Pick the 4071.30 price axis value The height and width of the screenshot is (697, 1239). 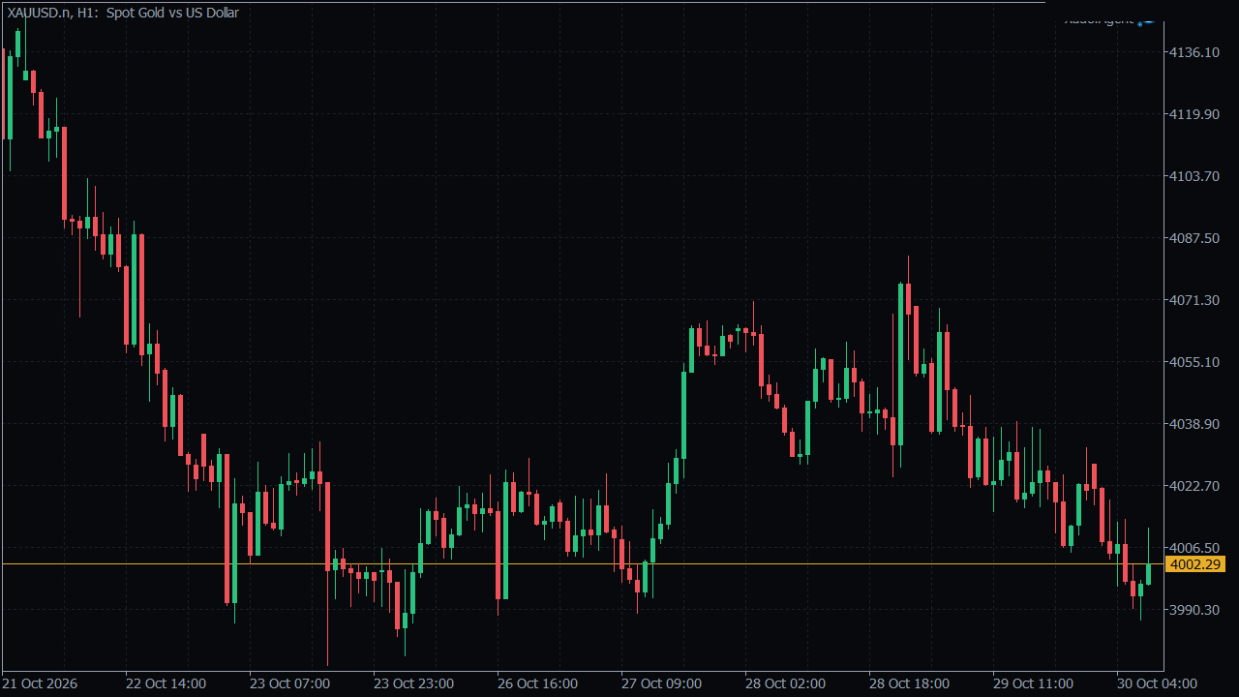pos(1194,300)
